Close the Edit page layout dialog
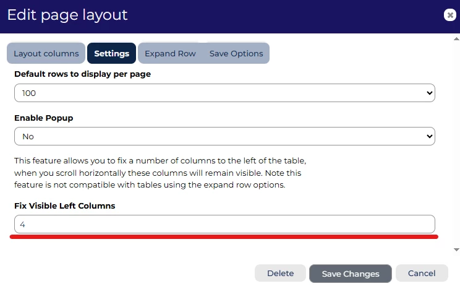The height and width of the screenshot is (286, 460). 450,15
